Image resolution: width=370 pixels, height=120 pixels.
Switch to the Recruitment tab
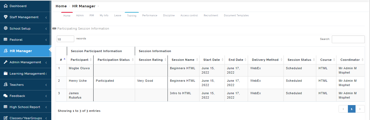point(211,15)
